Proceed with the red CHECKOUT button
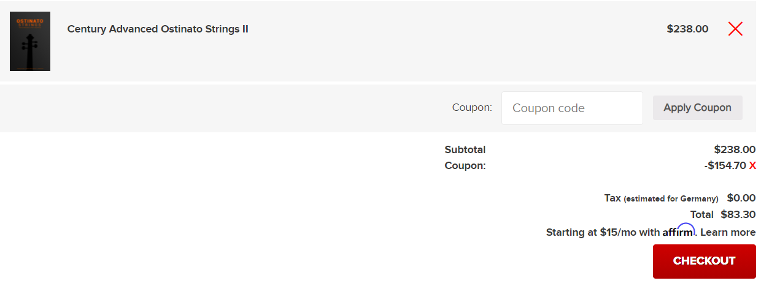The height and width of the screenshot is (286, 761). 704,261
